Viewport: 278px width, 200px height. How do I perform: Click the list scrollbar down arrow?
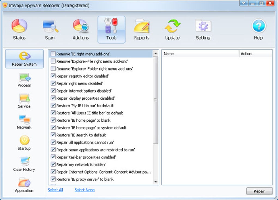click(156, 182)
